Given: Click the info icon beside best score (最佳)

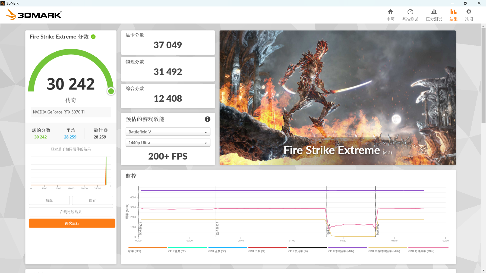Looking at the screenshot, I should click(106, 130).
